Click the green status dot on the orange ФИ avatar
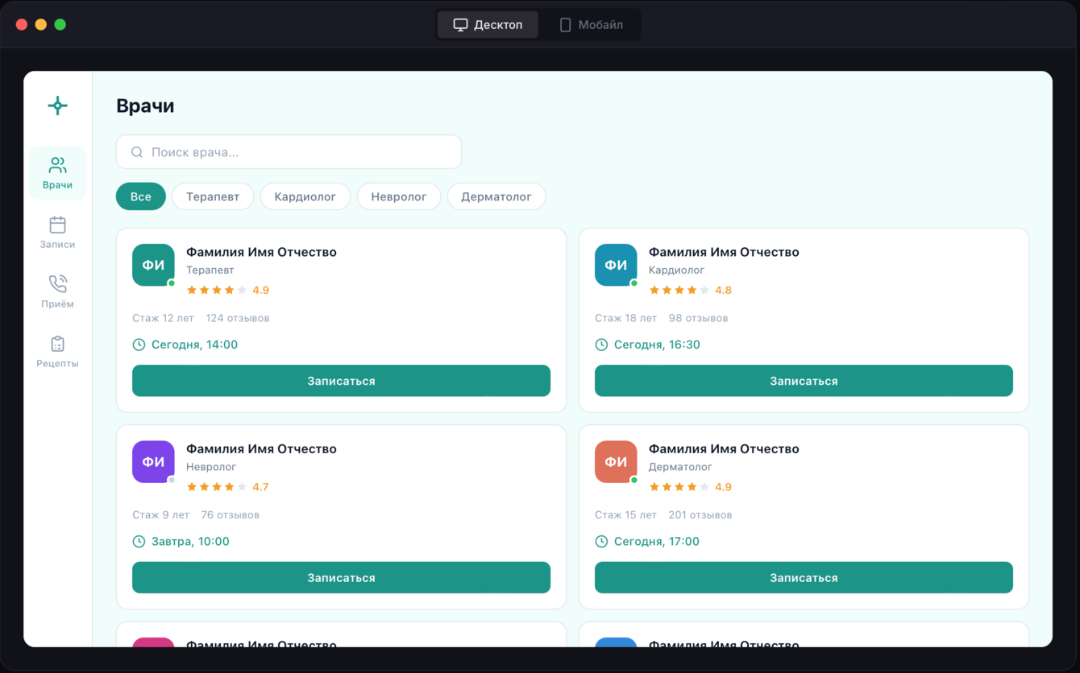The height and width of the screenshot is (673, 1080). pos(634,481)
